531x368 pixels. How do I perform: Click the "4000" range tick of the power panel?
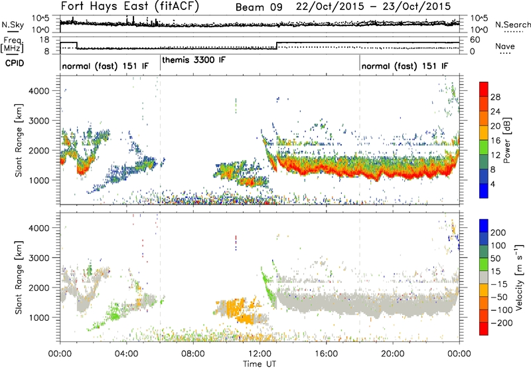click(x=38, y=91)
